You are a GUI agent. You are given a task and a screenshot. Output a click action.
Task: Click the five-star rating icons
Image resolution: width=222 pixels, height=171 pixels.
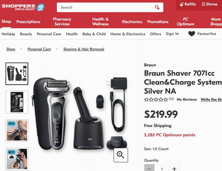(156, 99)
